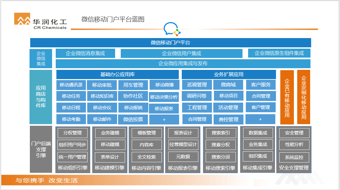Screen dimensions: 340x190
Task: Click the 全文检索 box
Action: coord(147,157)
